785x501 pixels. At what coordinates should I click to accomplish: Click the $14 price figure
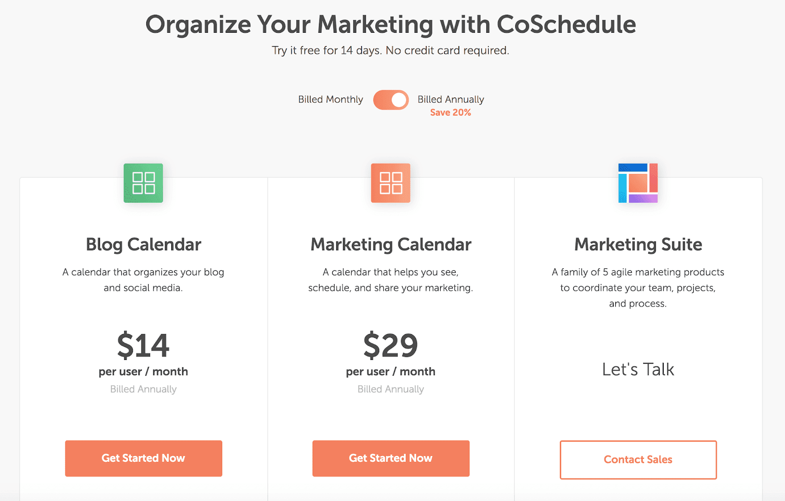pyautogui.click(x=143, y=345)
